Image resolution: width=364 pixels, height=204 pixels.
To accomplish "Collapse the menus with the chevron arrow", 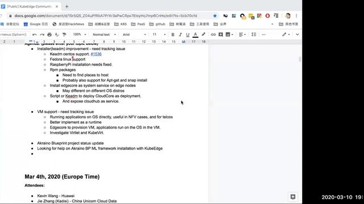I will [297, 35].
